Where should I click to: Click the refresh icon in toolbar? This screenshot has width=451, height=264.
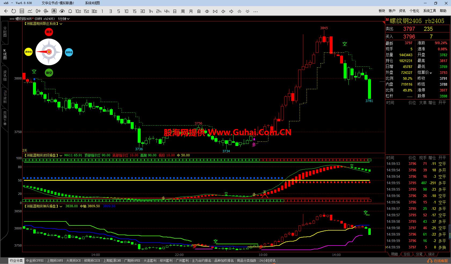(14, 11)
